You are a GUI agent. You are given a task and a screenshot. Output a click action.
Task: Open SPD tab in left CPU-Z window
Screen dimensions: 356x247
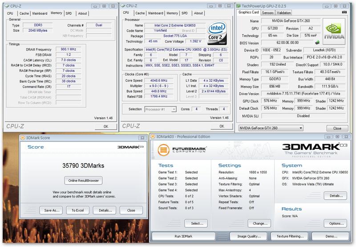point(69,13)
